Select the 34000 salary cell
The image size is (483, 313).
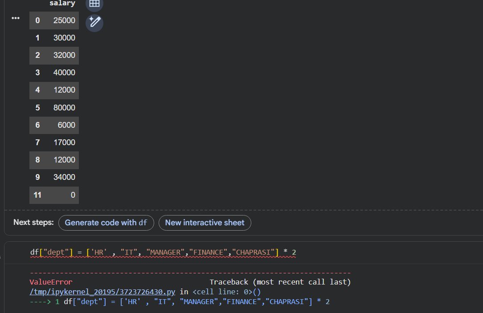click(64, 177)
